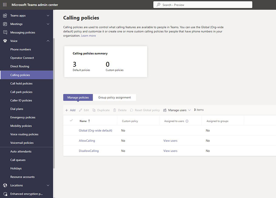Image resolution: width=276 pixels, height=198 pixels.
Task: Click Microsoft Teams admin center title
Action: tap(35, 5)
